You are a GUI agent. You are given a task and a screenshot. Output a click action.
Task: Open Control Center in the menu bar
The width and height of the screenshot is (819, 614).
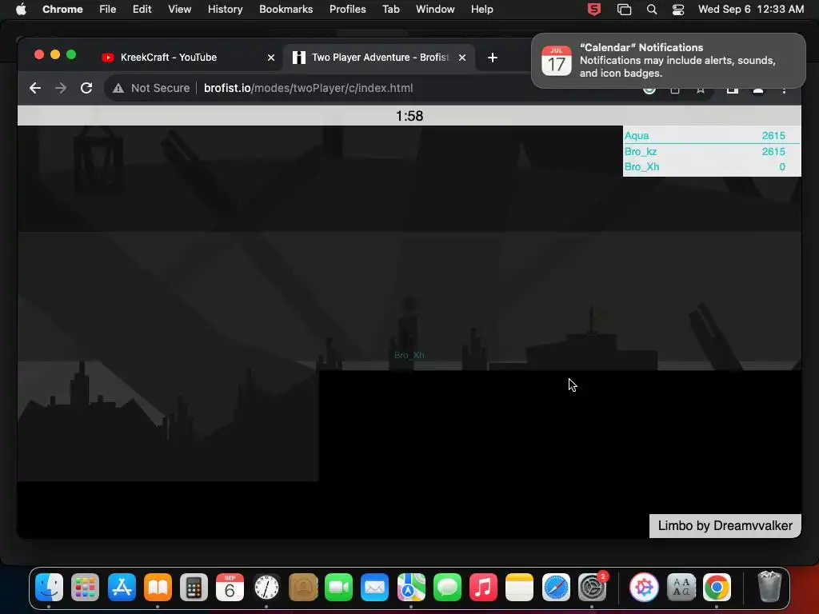coord(678,10)
